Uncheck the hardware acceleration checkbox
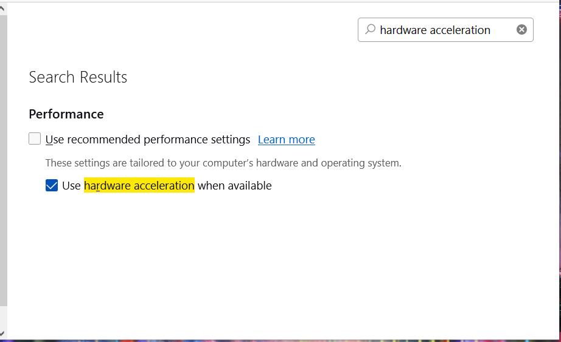The width and height of the screenshot is (561, 342). (52, 185)
